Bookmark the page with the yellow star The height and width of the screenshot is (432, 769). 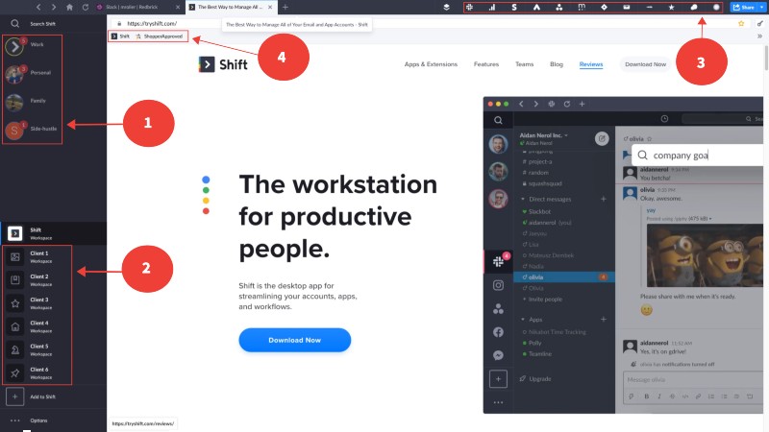pyautogui.click(x=741, y=23)
